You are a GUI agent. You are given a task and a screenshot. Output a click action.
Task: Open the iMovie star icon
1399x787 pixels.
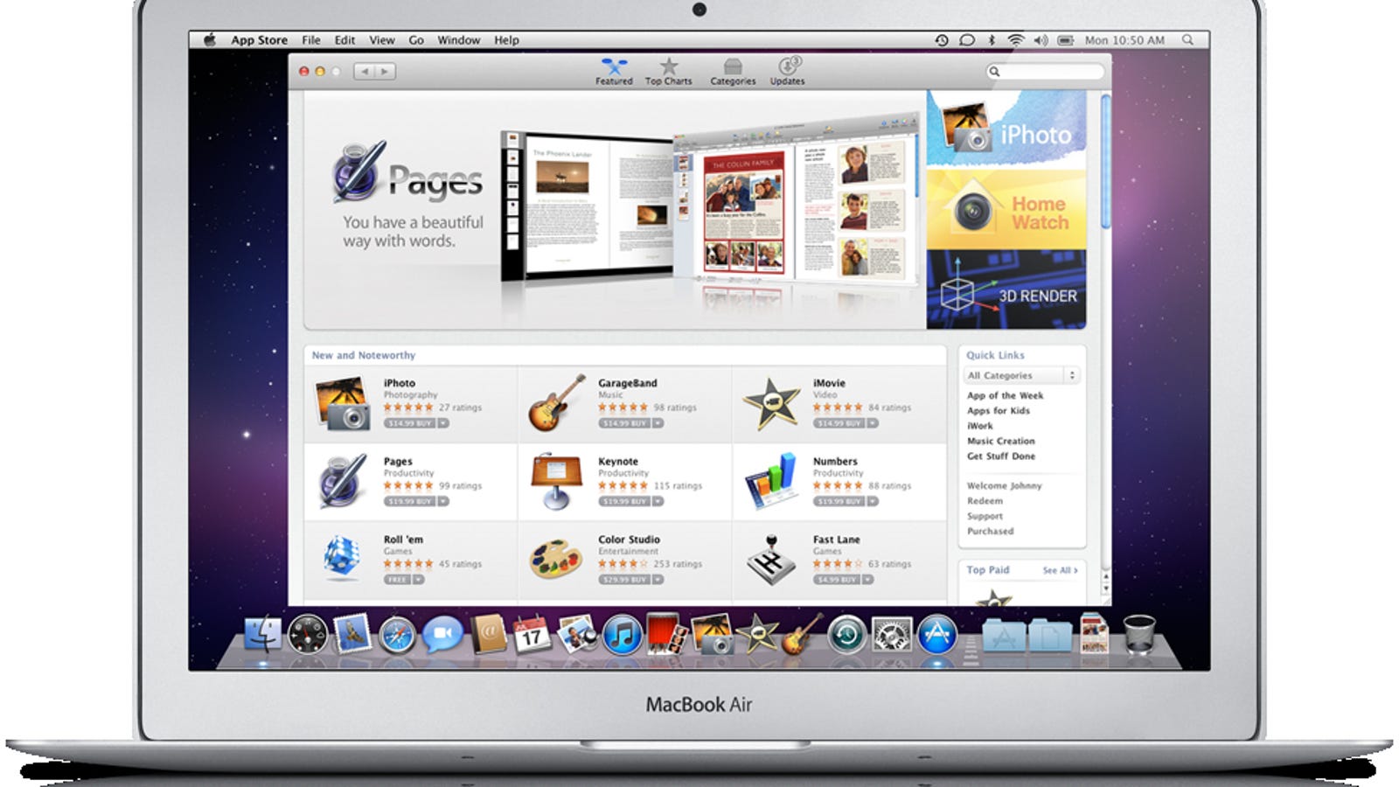pos(771,404)
